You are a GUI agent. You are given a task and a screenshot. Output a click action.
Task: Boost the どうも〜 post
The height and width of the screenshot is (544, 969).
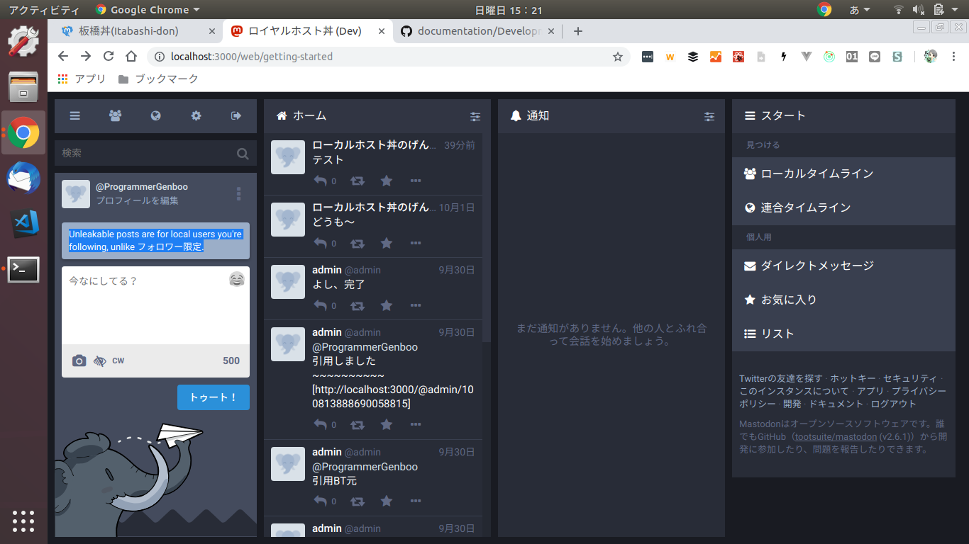[x=358, y=244]
